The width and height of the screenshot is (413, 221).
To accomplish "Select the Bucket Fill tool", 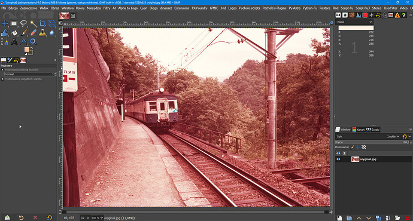I will 14,33.
